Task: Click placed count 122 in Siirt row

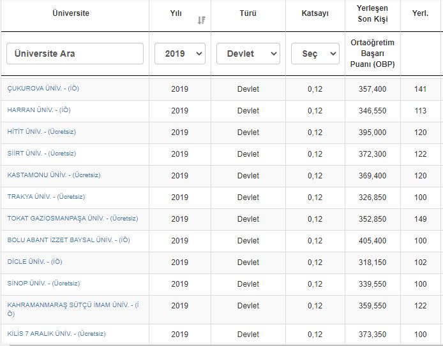Action: click(421, 154)
